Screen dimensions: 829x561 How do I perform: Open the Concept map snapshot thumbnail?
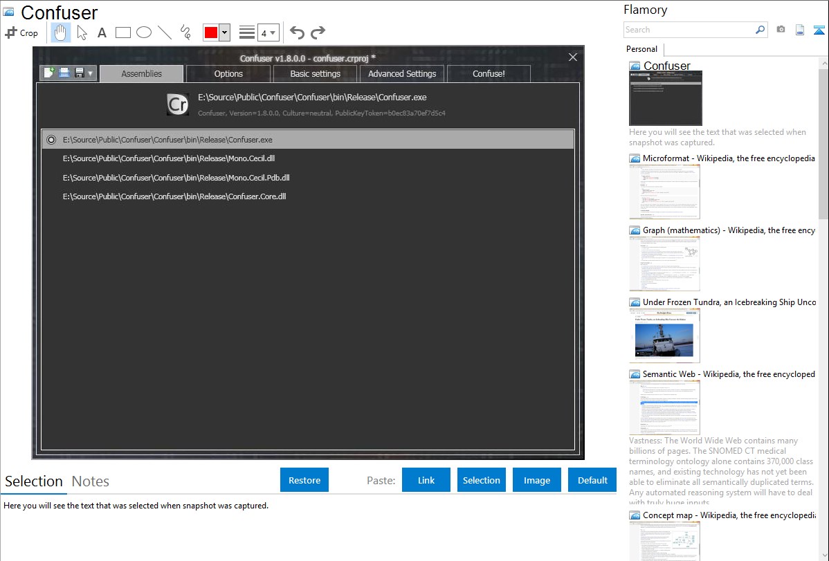tap(664, 541)
